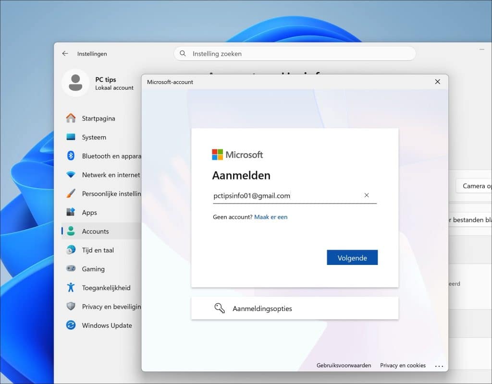The height and width of the screenshot is (384, 492).
Task: Open the Gebruiksvoorwaarden link
Action: pyautogui.click(x=344, y=365)
